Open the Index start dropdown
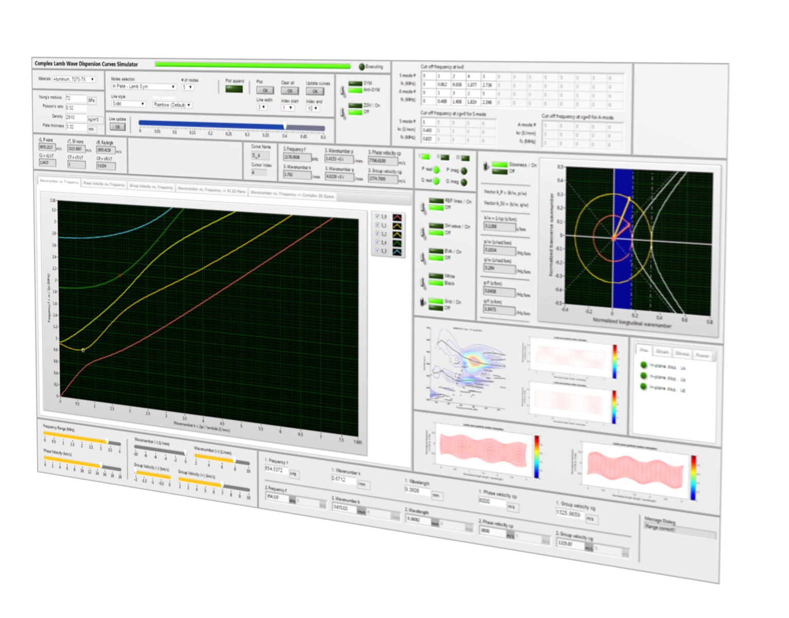 [288, 107]
